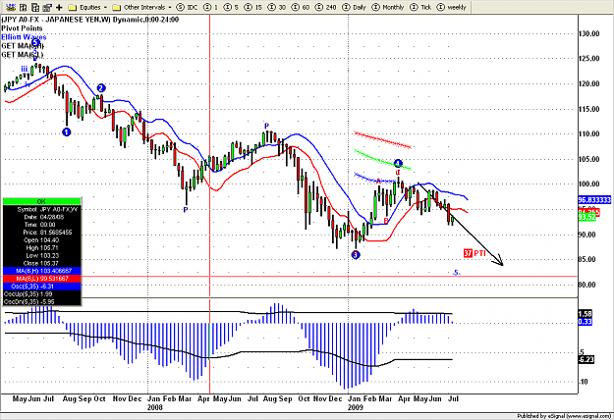The image size is (614, 420).
Task: Switch to the 15 minute interval
Action: (252, 7)
